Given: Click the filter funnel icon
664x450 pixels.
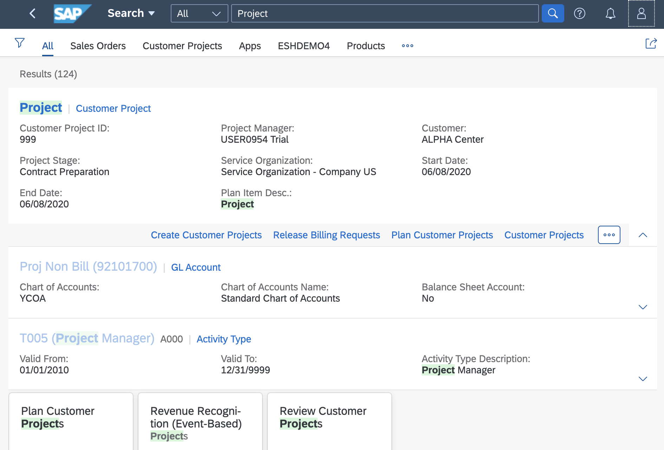Looking at the screenshot, I should pyautogui.click(x=20, y=43).
